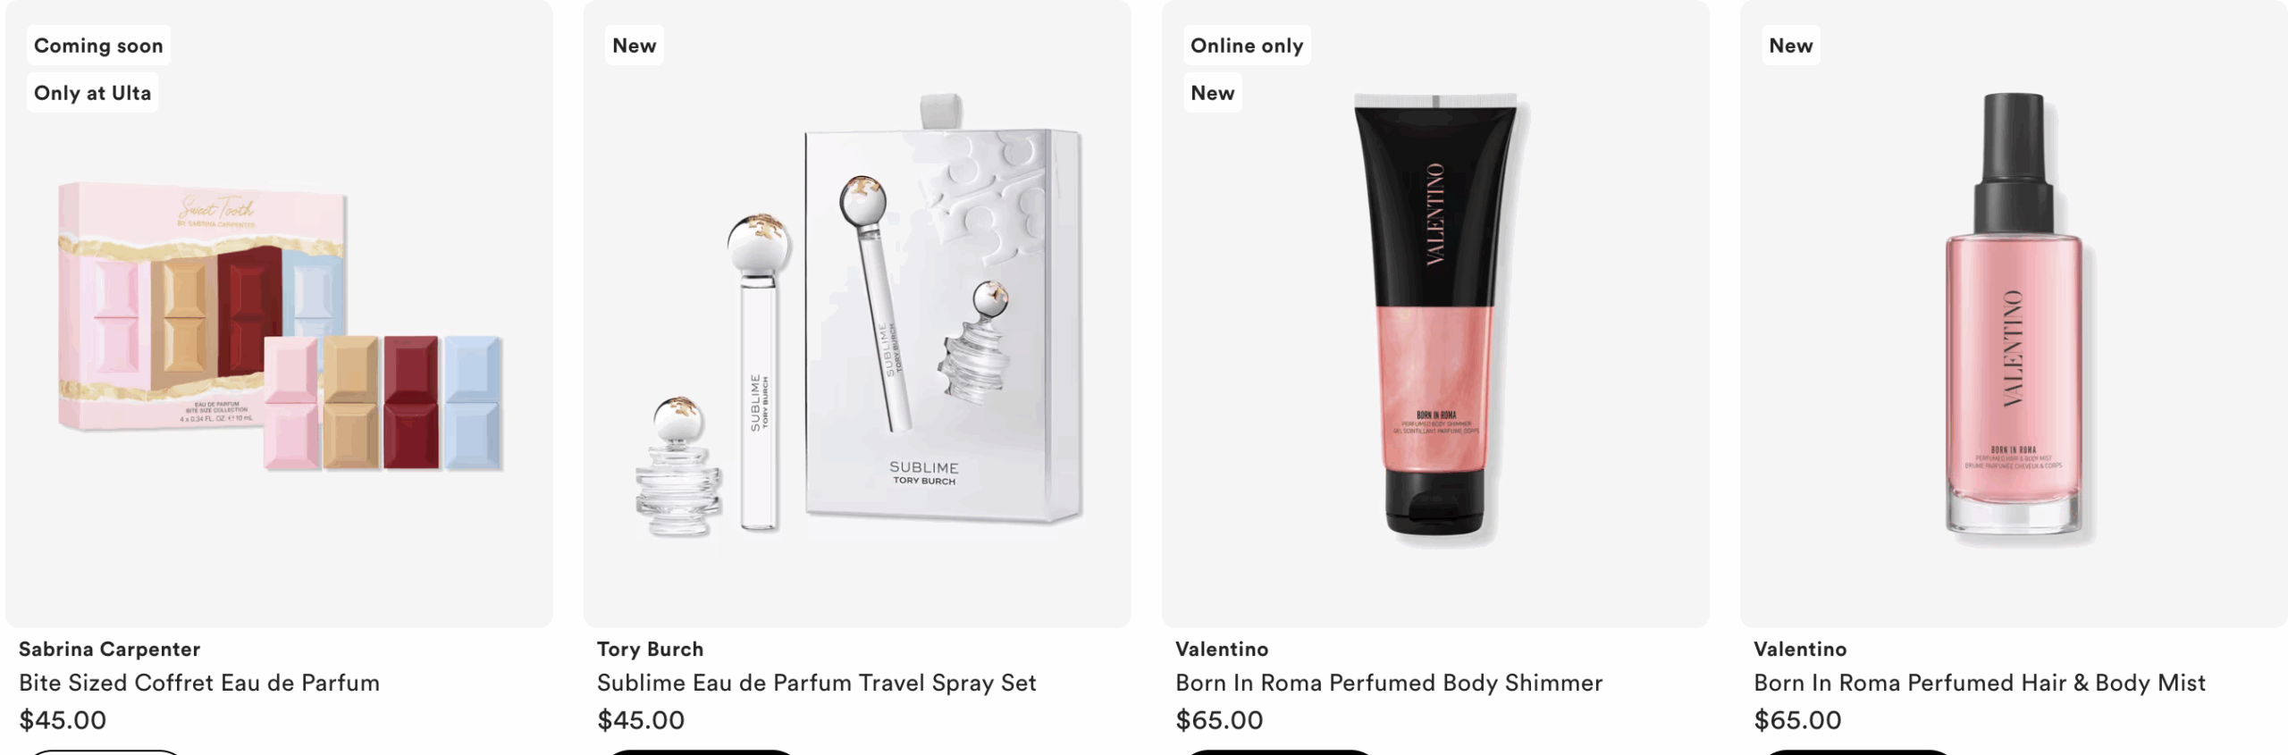Open Valentino Hair & Body Mist bottle image
Viewport: 2288px width, 755px height.
coord(2014,315)
